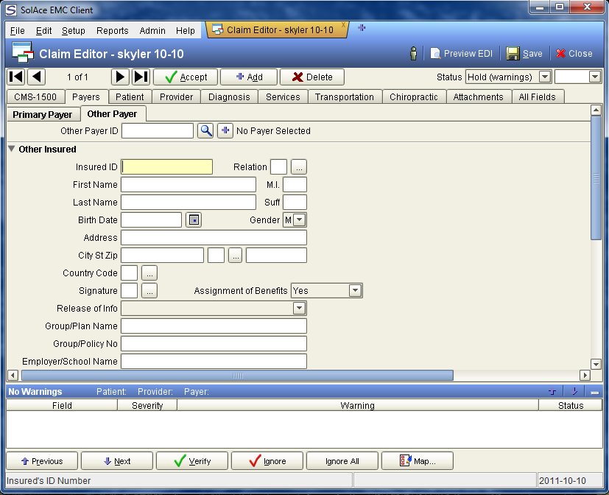Click the Ignore All button
Viewport: 609px width, 495px height.
click(x=342, y=461)
